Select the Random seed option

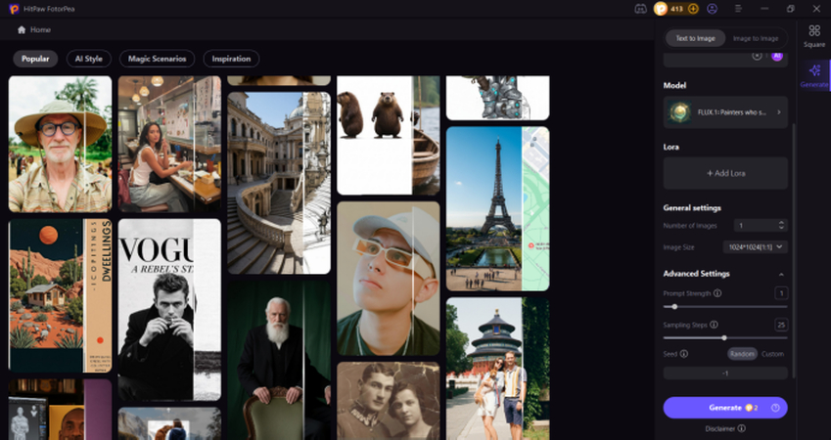pos(742,354)
